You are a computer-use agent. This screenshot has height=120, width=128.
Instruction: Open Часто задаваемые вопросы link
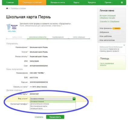pyautogui.click(x=107, y=64)
